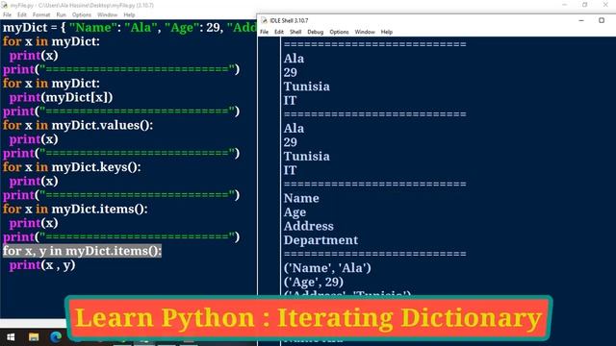Open Run menu in the editor window
The height and width of the screenshot is (346, 616).
click(x=61, y=15)
